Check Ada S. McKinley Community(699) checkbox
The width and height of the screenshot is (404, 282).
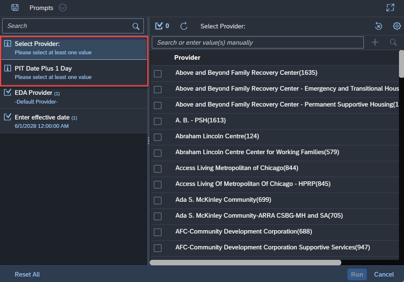pyautogui.click(x=158, y=201)
